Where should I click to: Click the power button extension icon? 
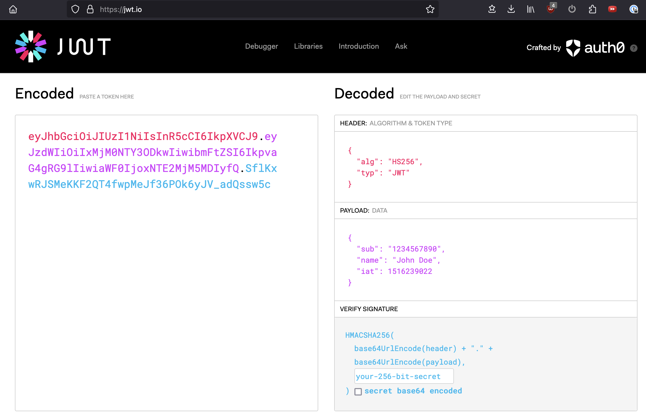pos(572,9)
